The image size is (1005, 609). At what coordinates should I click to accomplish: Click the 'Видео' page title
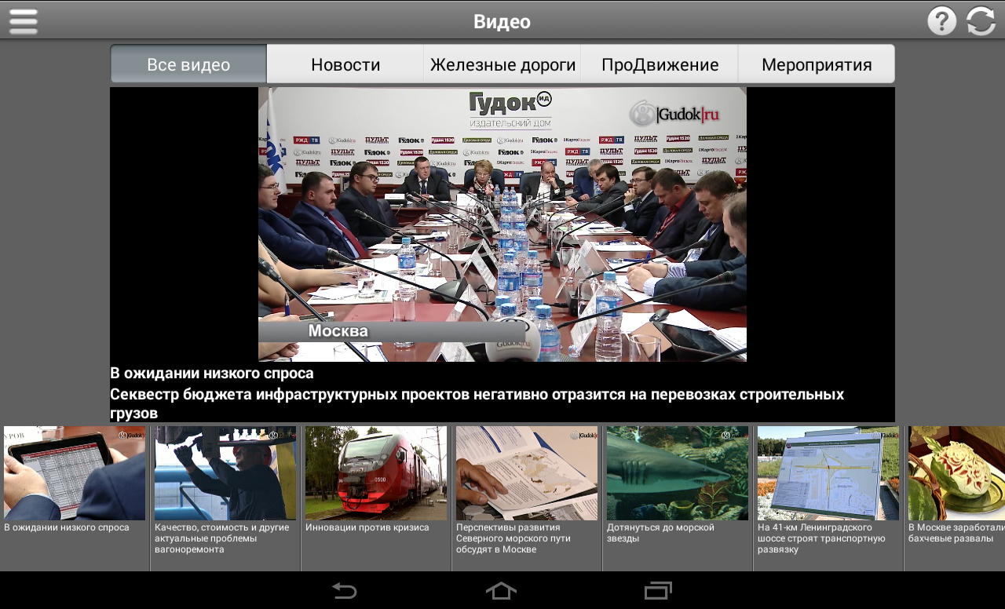coord(502,22)
